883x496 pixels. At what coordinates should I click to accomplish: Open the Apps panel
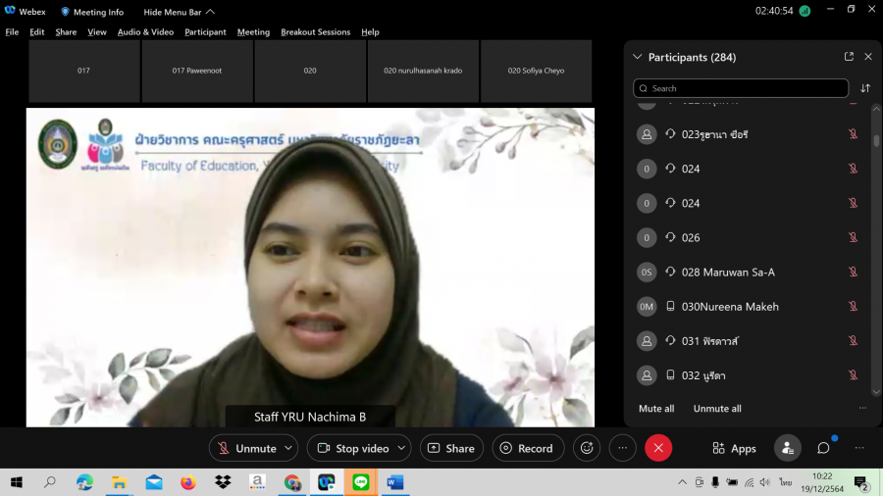734,448
